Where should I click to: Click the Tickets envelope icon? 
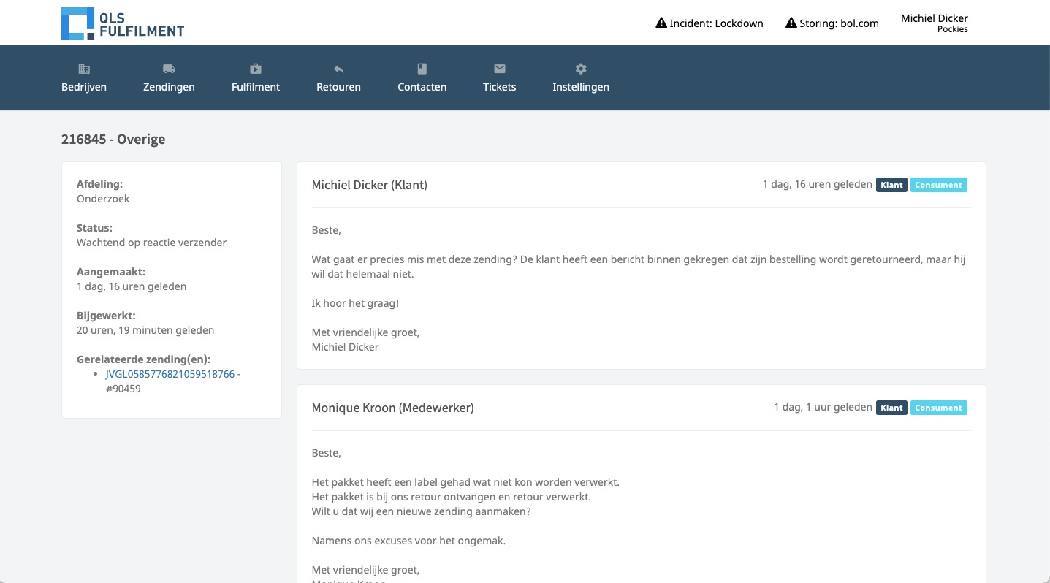[499, 69]
